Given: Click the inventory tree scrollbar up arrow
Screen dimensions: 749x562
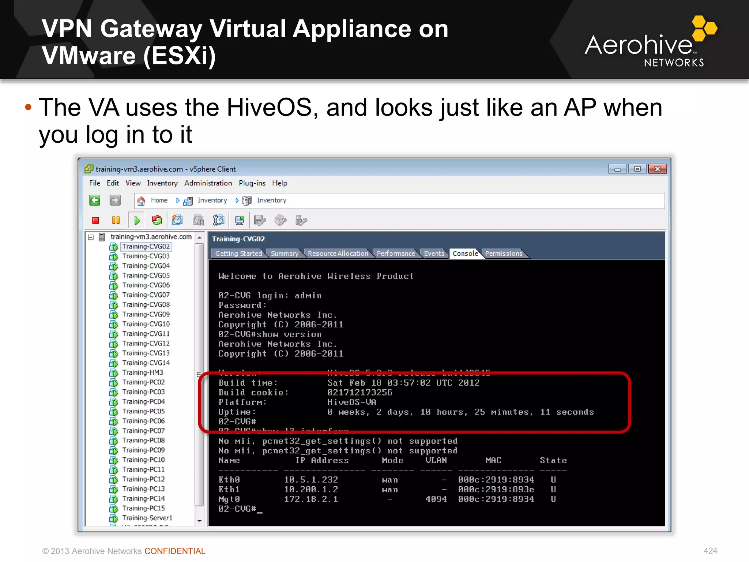Looking at the screenshot, I should [199, 237].
